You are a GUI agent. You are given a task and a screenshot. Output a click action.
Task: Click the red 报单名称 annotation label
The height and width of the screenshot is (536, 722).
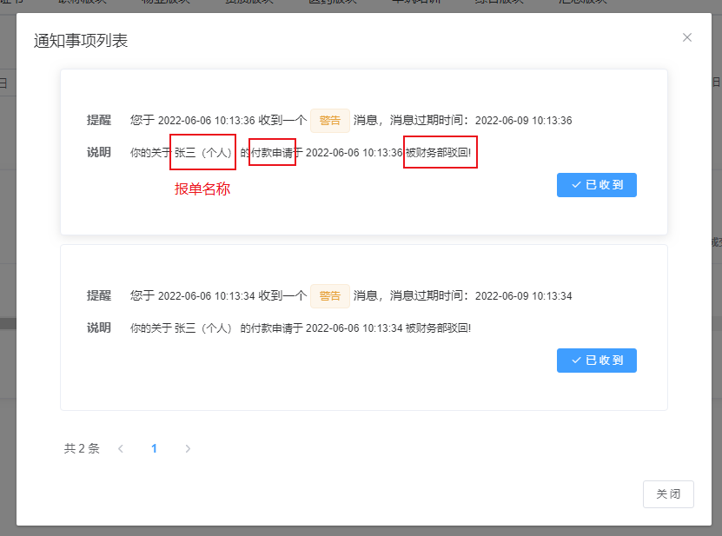[x=202, y=189]
